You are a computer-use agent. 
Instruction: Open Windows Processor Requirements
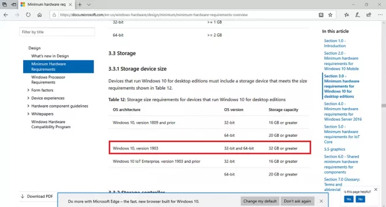point(48,79)
